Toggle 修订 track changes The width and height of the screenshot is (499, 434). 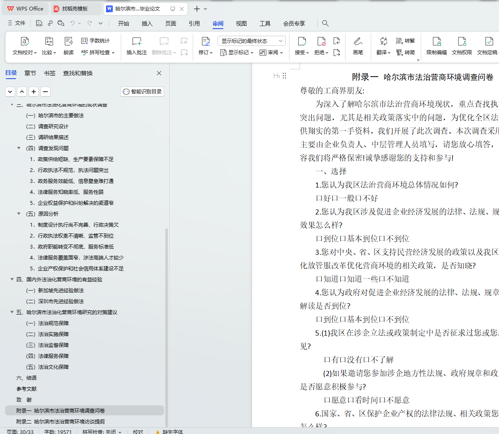point(206,45)
